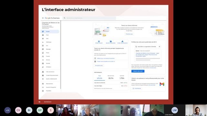This screenshot has width=207, height=116.
Task: Open the +31 more participants bubble
Action: [x=7, y=110]
